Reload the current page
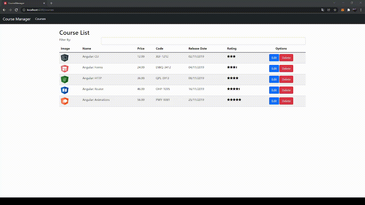Viewport: 365px width, 205px height. coord(16,10)
